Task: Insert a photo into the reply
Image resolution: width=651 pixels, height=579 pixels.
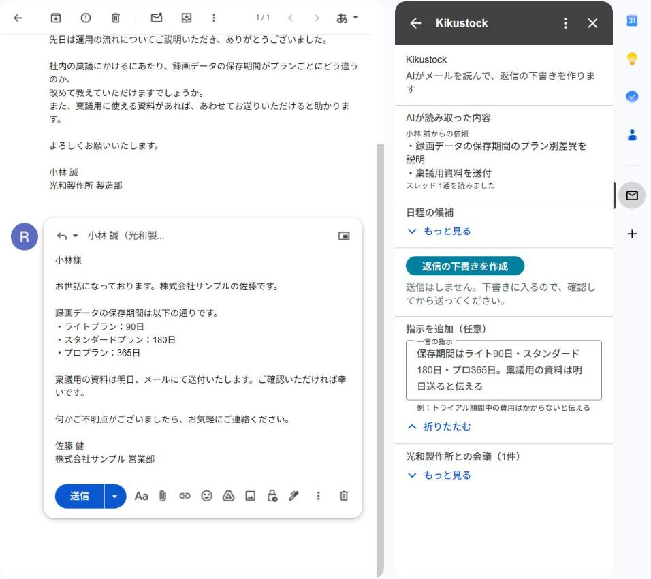Action: pos(250,496)
